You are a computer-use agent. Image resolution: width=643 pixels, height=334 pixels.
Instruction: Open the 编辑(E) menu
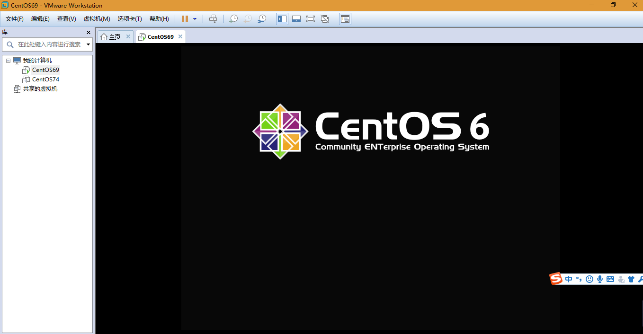tap(40, 19)
